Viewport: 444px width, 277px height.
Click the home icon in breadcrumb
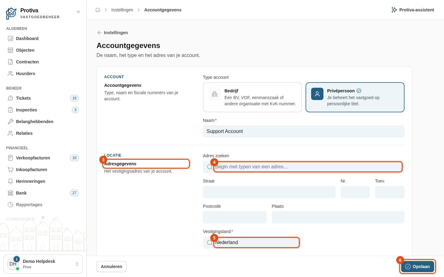click(98, 10)
